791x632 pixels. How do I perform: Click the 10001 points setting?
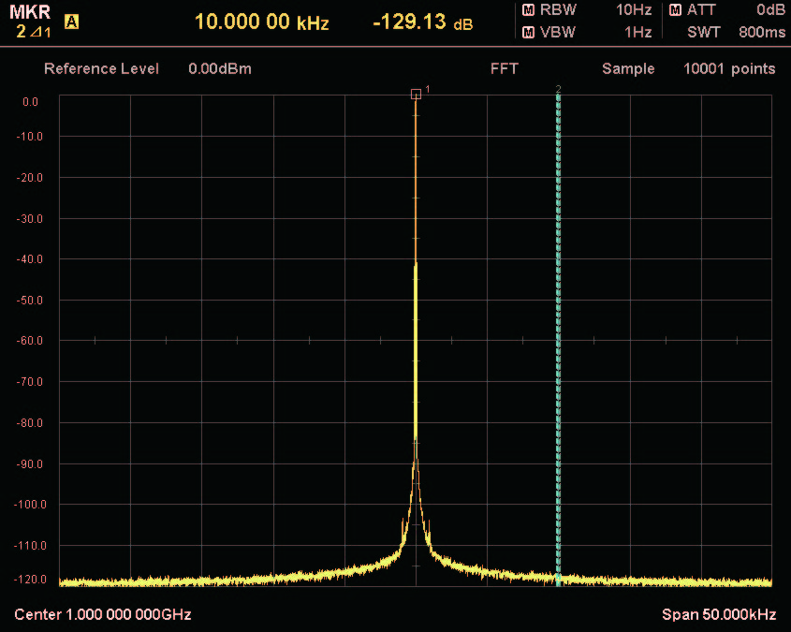(729, 68)
